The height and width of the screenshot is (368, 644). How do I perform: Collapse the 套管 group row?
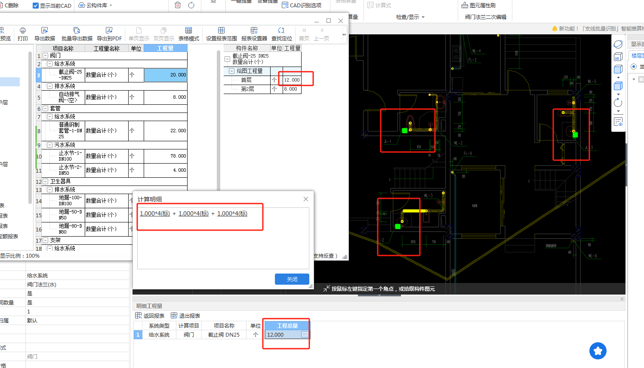[x=45, y=109]
